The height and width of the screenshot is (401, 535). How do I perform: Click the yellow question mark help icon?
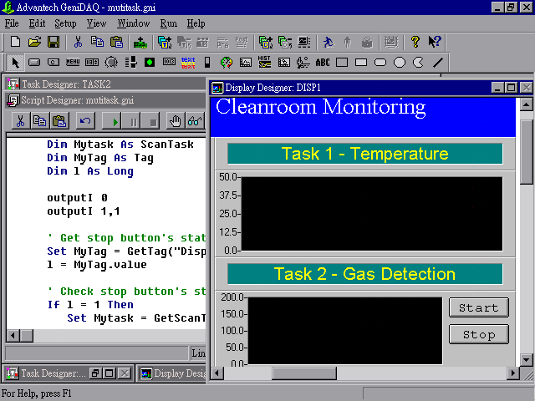point(415,42)
